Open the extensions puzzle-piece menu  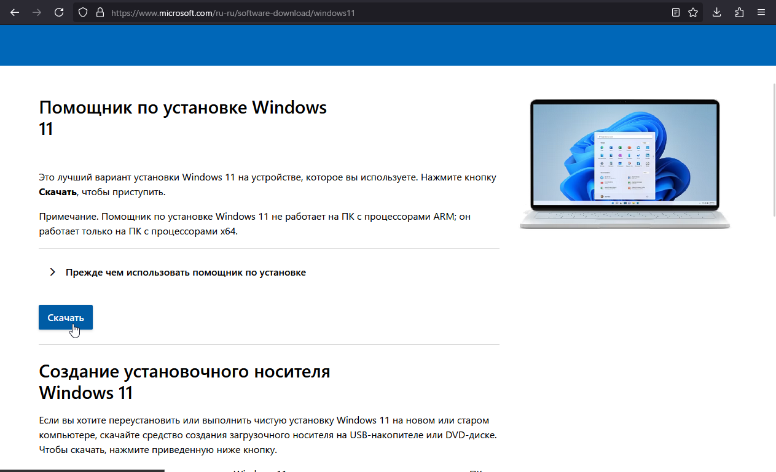(738, 12)
